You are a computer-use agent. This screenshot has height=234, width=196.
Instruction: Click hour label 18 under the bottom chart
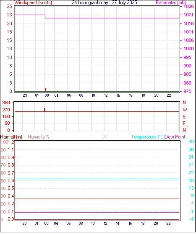tap(143, 224)
